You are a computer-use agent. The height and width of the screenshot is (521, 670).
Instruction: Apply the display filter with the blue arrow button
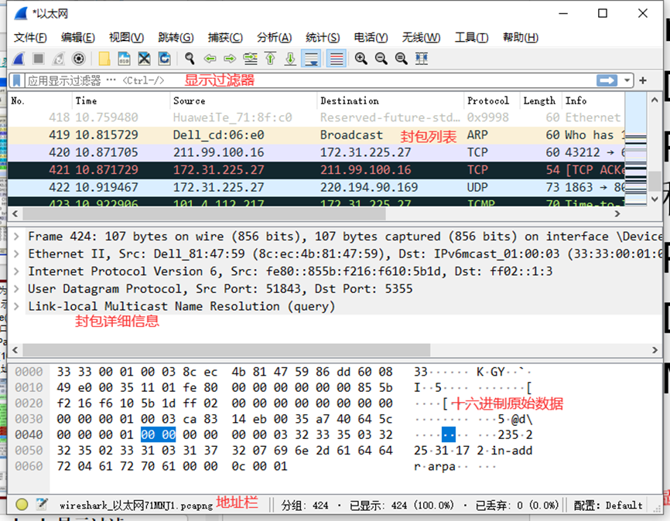[607, 80]
